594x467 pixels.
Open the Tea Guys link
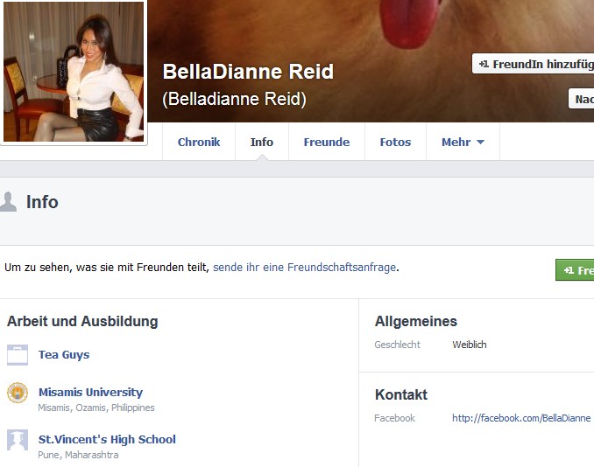pos(64,355)
